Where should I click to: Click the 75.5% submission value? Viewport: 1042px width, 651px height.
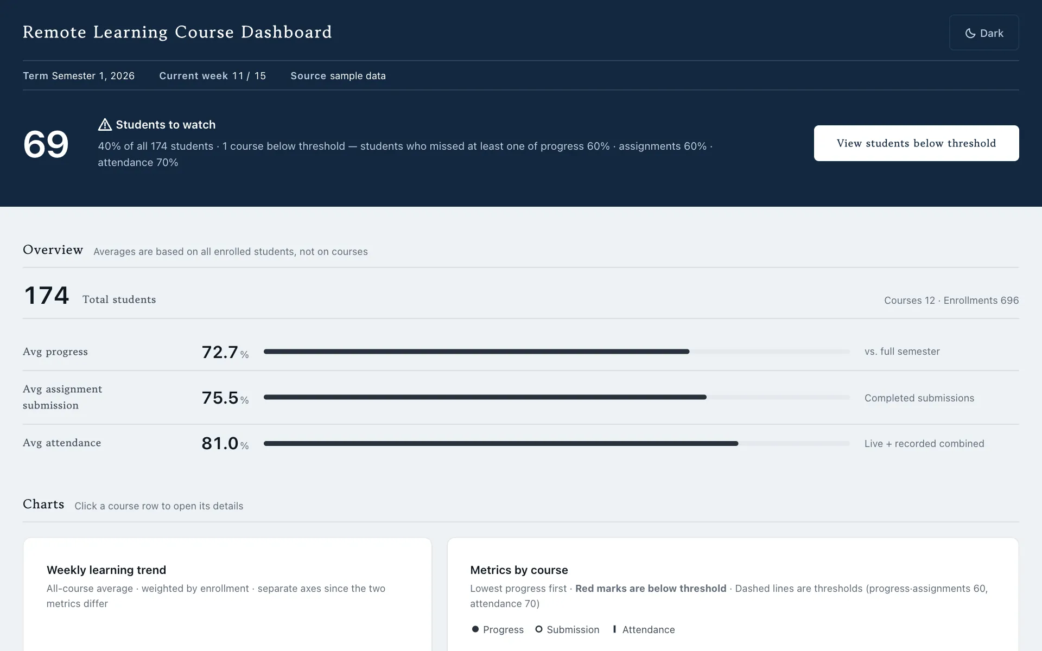point(225,398)
